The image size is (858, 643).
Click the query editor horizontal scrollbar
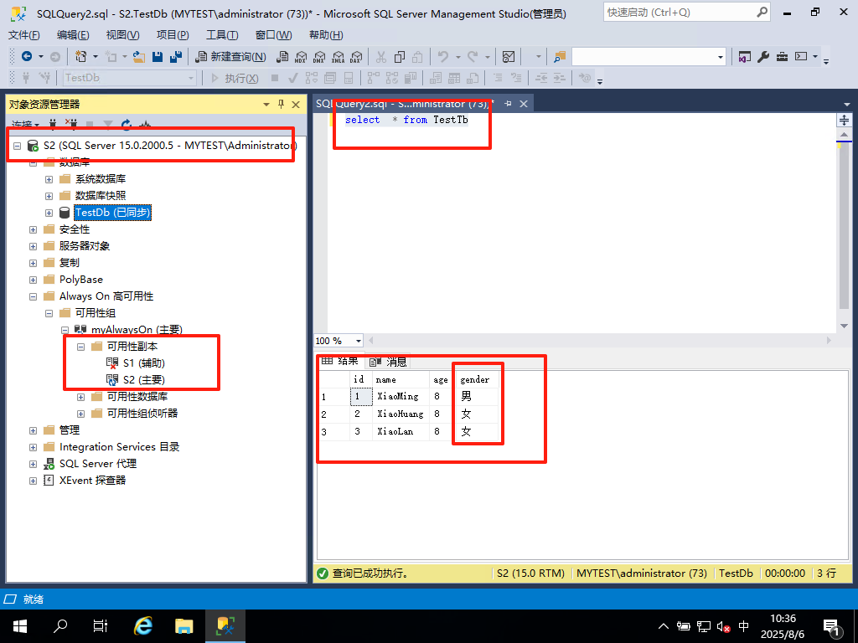(x=600, y=340)
